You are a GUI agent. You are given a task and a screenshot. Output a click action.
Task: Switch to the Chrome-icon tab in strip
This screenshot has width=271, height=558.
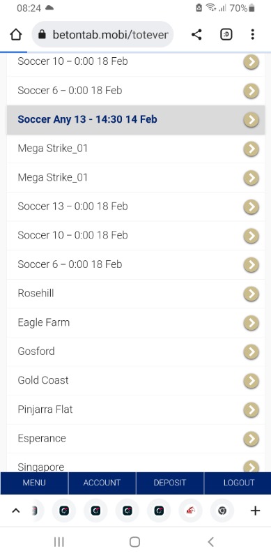[x=222, y=511]
